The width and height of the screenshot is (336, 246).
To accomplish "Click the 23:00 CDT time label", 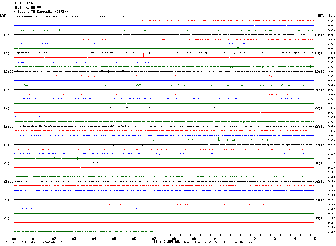I will 8,218.
